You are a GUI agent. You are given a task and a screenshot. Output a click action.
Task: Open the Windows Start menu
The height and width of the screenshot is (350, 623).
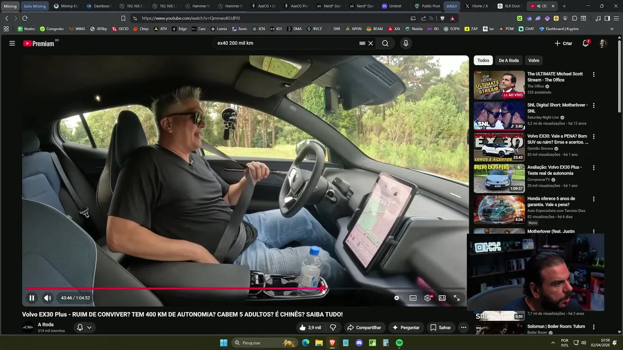tap(223, 343)
